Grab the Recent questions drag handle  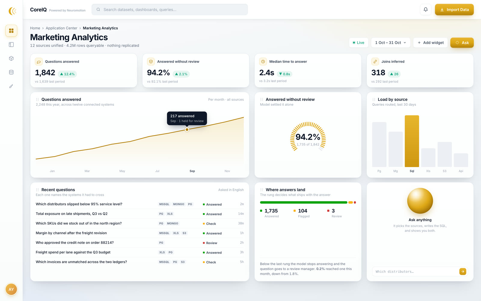38,190
